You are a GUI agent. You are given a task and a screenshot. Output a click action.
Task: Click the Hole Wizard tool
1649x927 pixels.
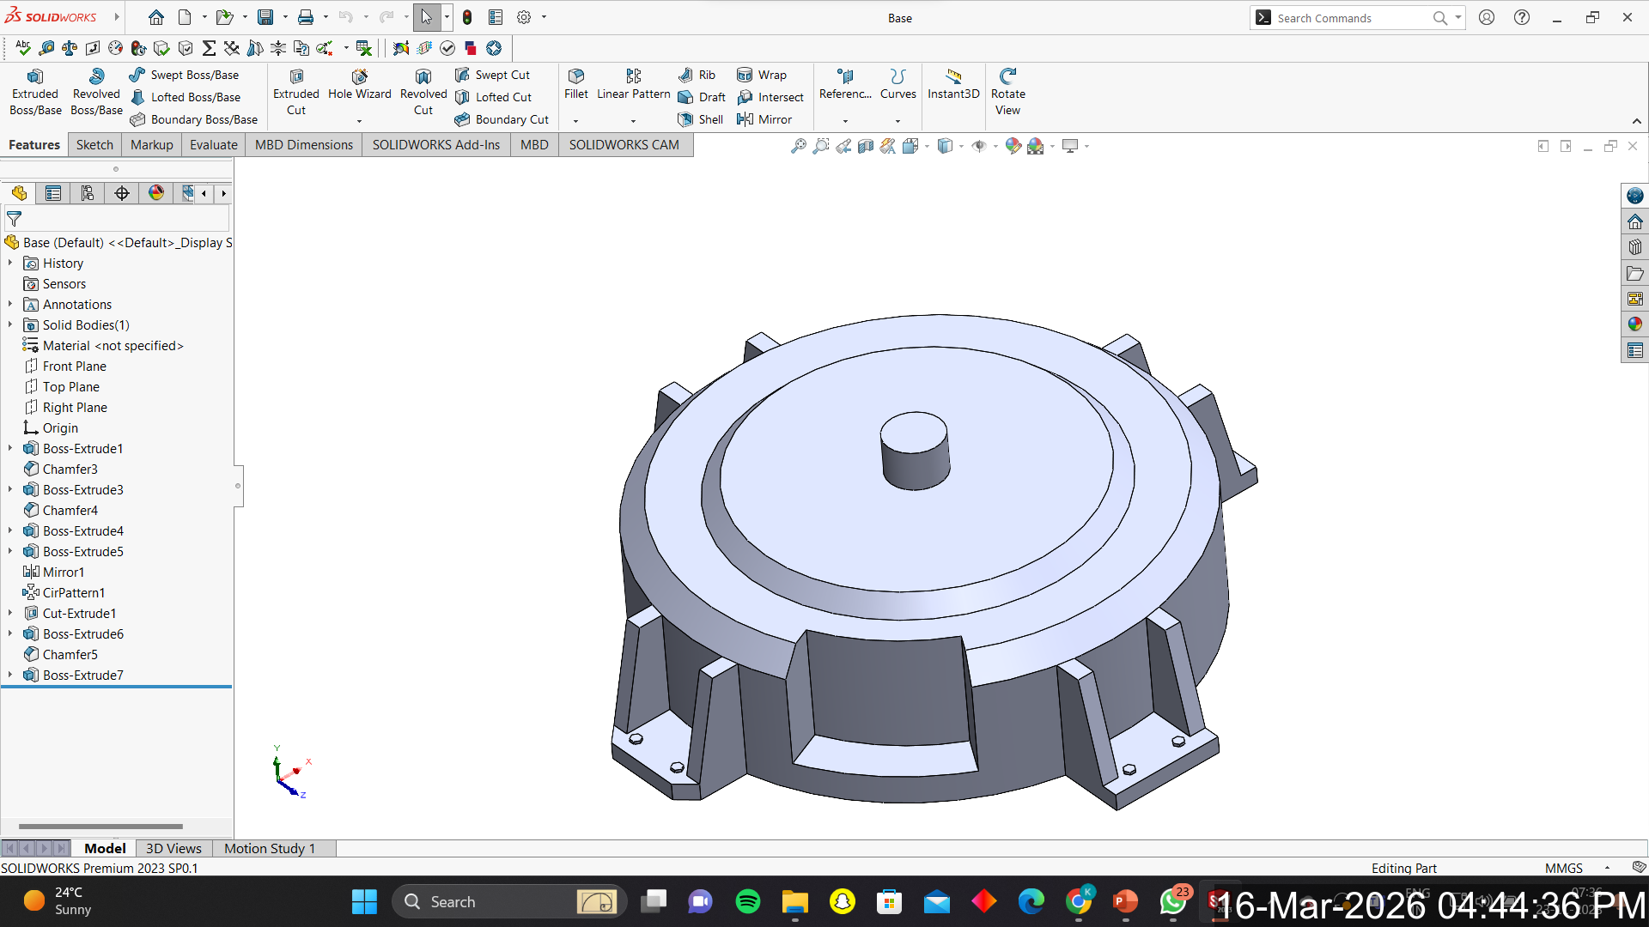[359, 84]
